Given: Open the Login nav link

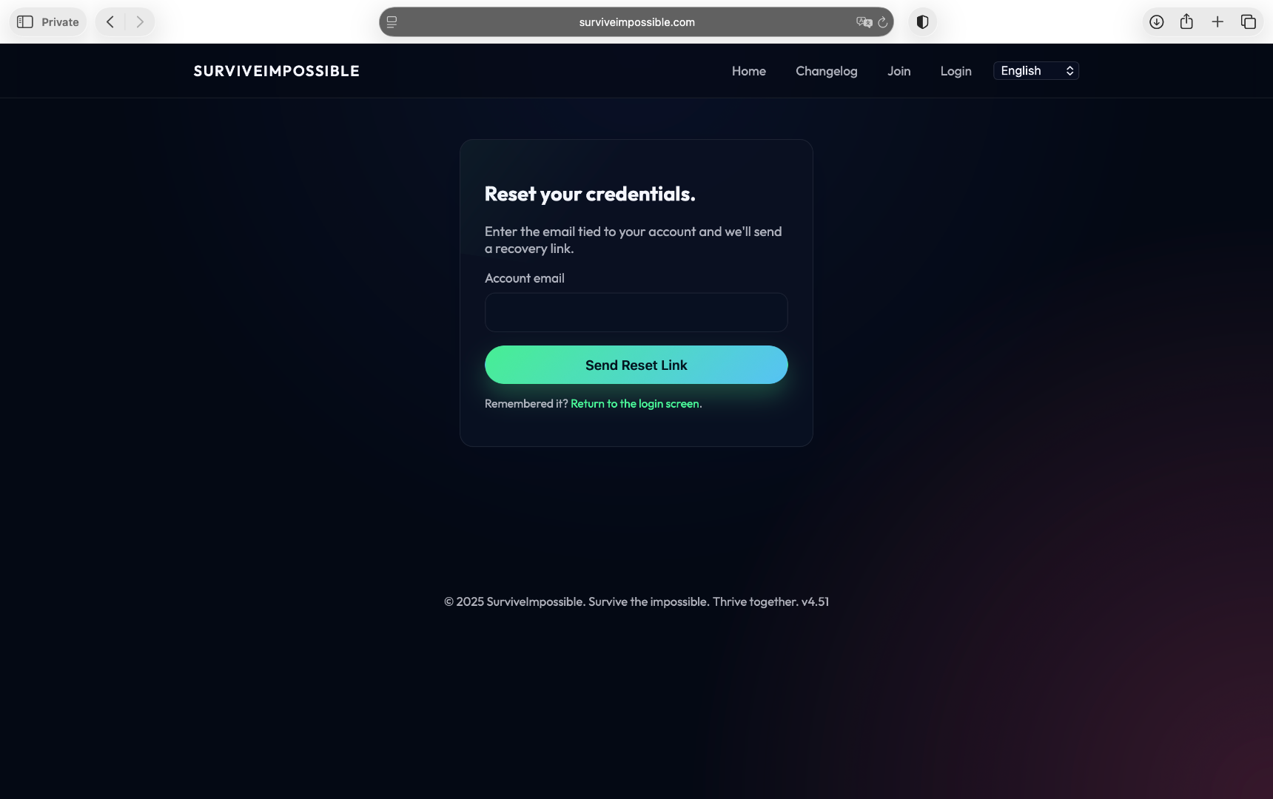Looking at the screenshot, I should point(956,71).
